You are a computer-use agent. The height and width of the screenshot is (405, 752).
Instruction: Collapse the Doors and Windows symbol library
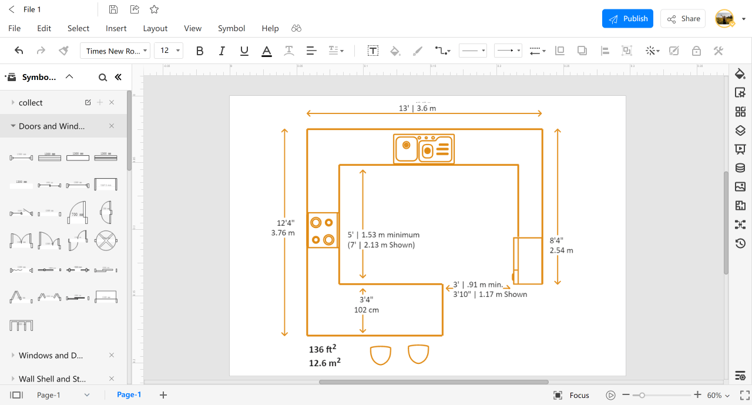click(x=14, y=126)
